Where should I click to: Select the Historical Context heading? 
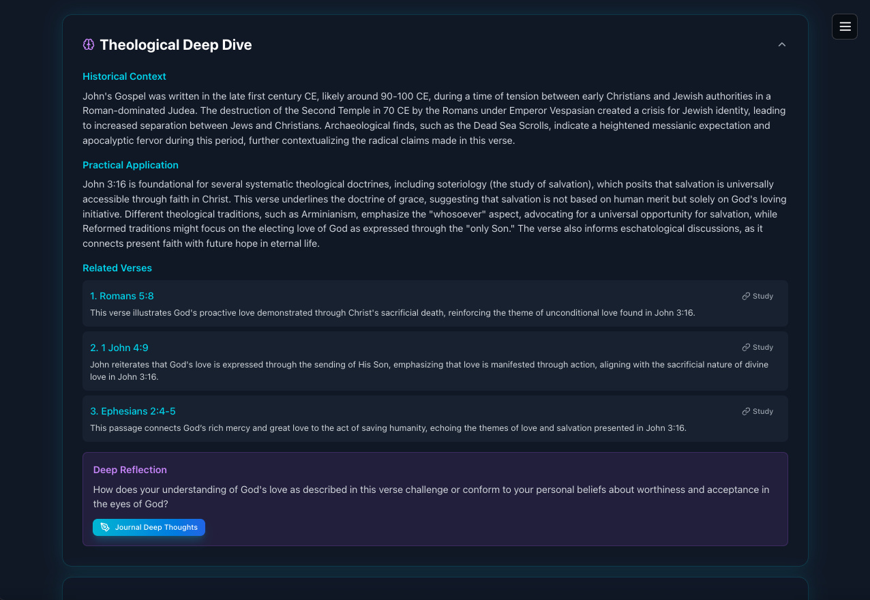coord(124,76)
